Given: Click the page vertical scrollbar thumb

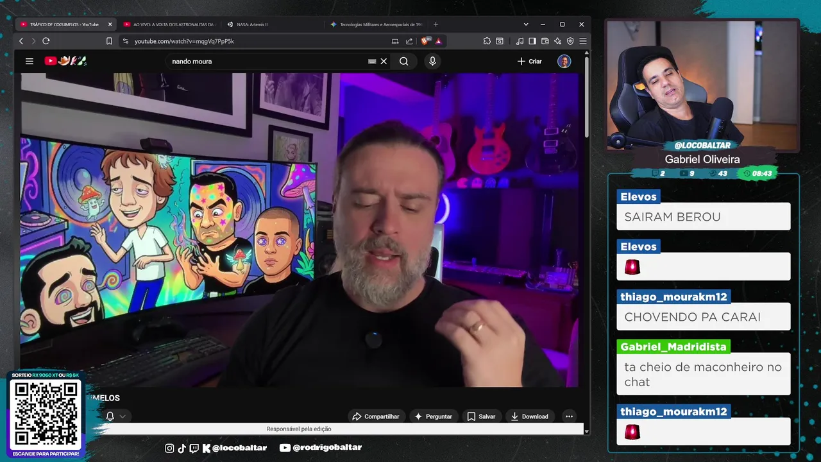Looking at the screenshot, I should pyautogui.click(x=587, y=96).
